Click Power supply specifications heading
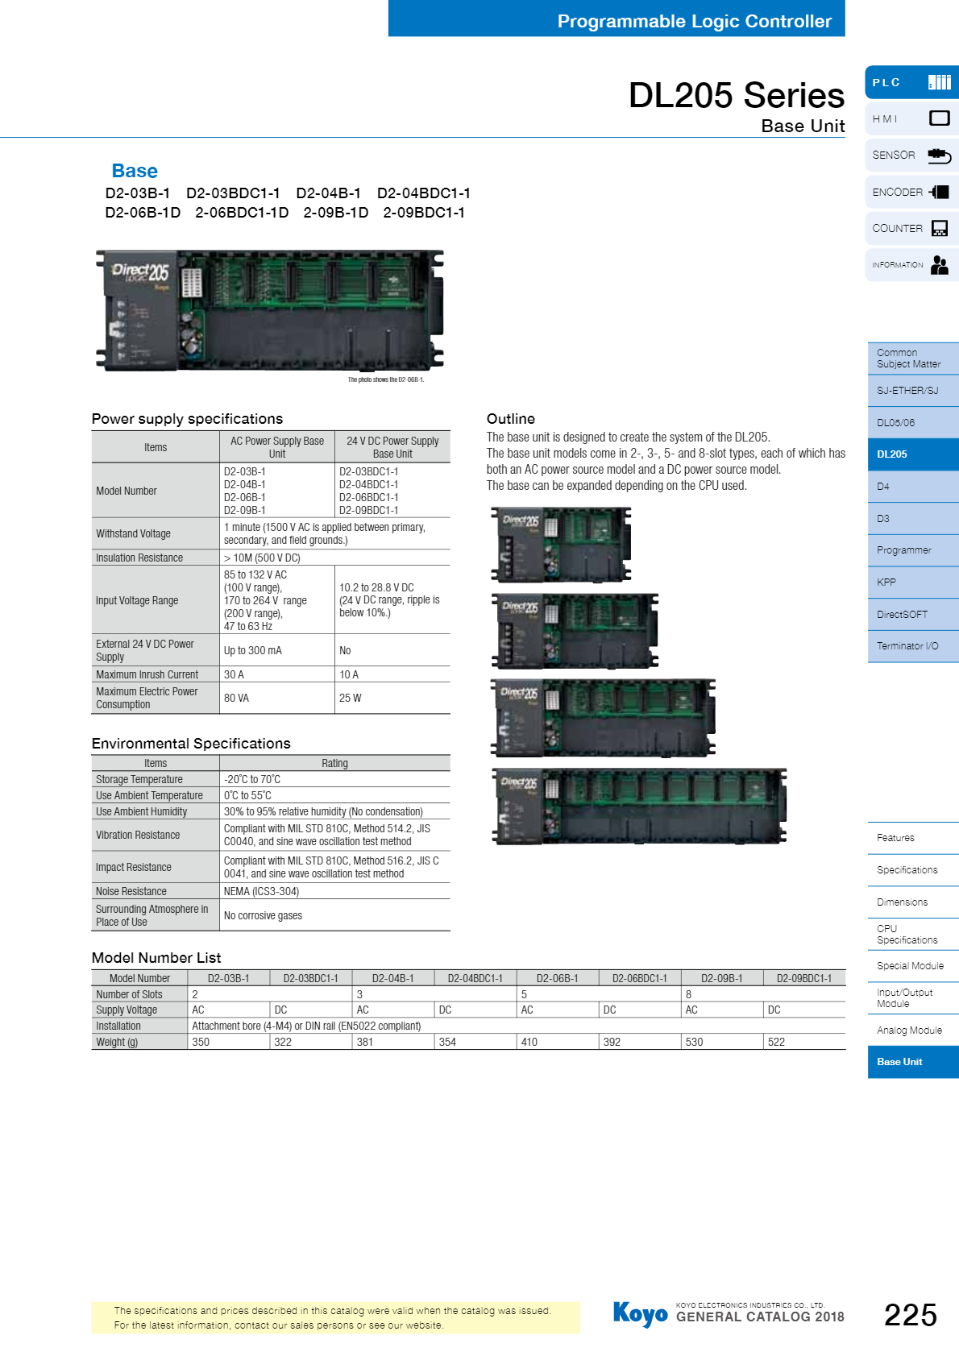The height and width of the screenshot is (1356, 959). point(187,419)
